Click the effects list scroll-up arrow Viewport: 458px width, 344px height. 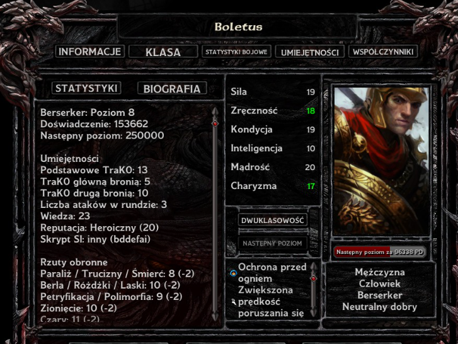pyautogui.click(x=313, y=267)
